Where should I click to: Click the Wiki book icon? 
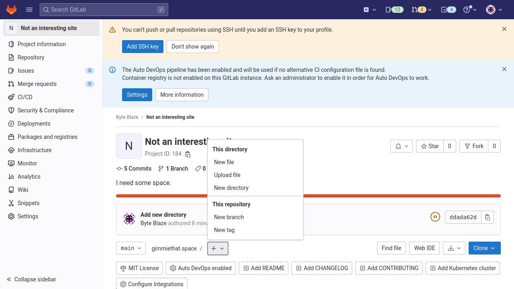(x=11, y=190)
